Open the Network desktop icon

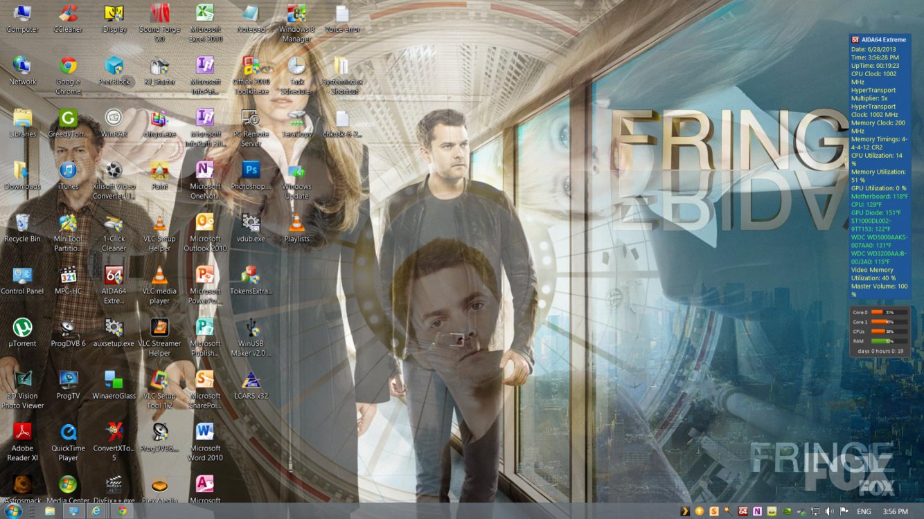(x=22, y=71)
